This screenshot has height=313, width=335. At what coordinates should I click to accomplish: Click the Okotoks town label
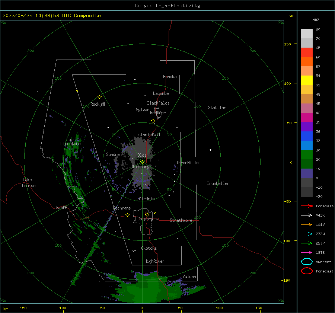[x=149, y=248]
